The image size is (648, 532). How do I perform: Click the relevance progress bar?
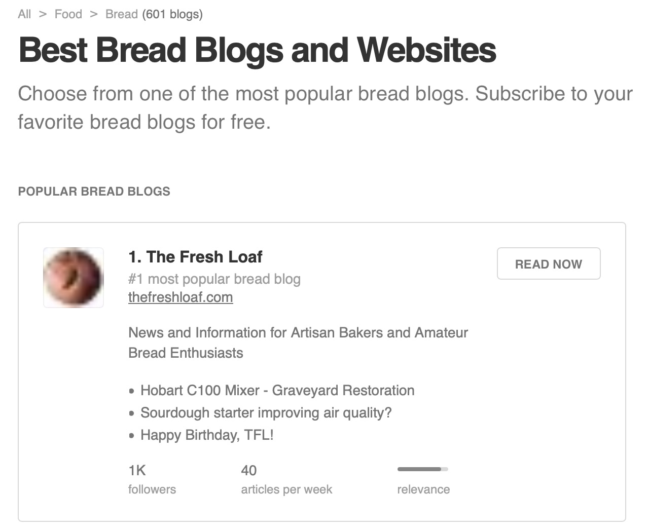[422, 469]
